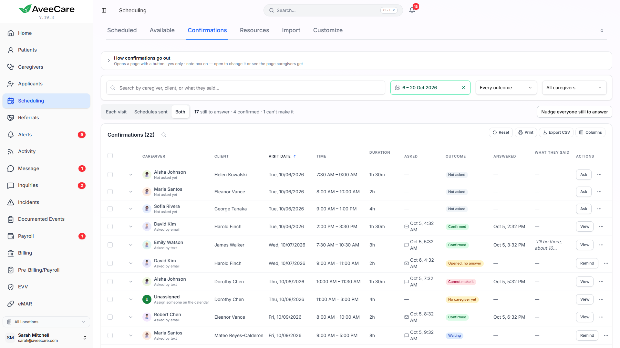Open All caregivers dropdown
The image size is (620, 348).
click(x=574, y=88)
